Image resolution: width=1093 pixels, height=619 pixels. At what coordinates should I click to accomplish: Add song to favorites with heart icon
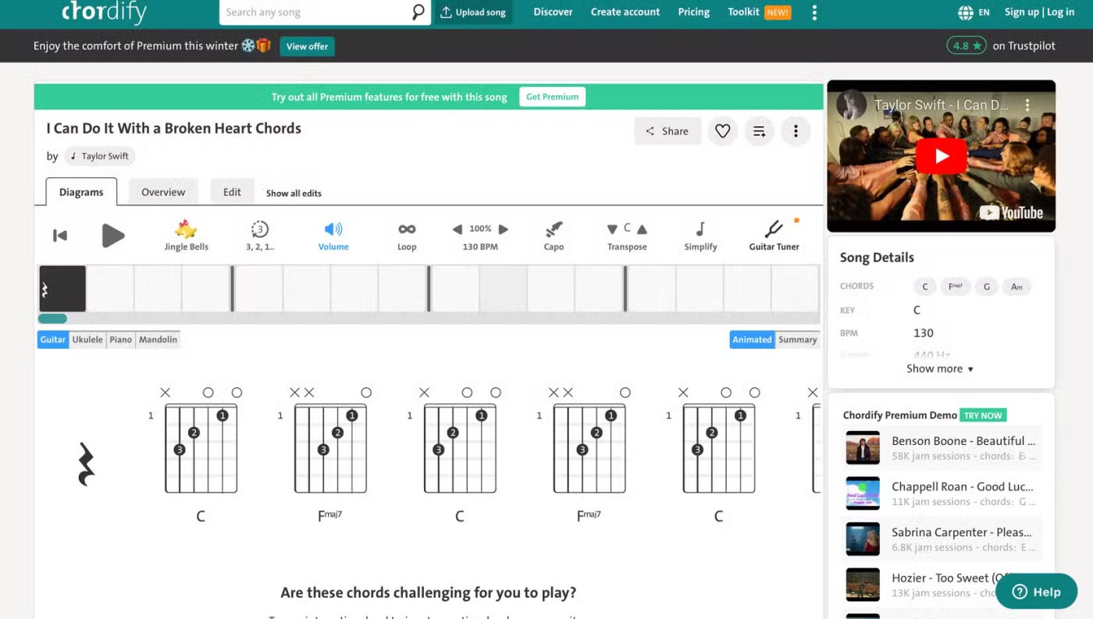[x=723, y=131]
